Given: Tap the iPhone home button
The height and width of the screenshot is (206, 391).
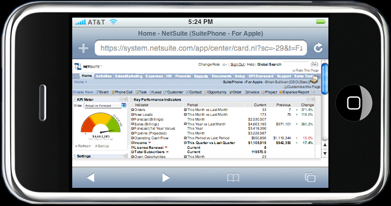Looking at the screenshot, I should [x=354, y=103].
